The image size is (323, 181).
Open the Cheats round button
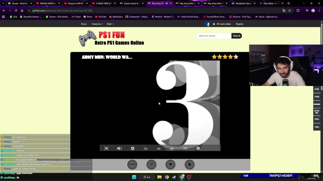132,165
